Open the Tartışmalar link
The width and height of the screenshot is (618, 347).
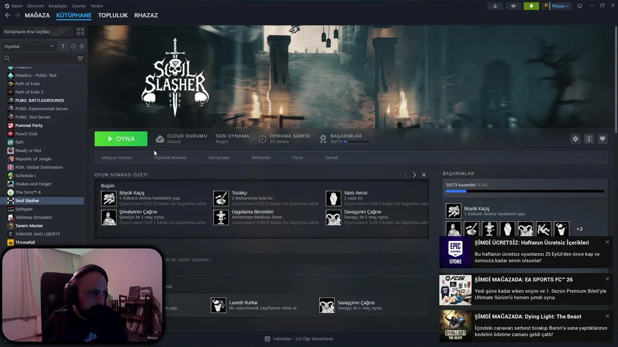pos(219,158)
